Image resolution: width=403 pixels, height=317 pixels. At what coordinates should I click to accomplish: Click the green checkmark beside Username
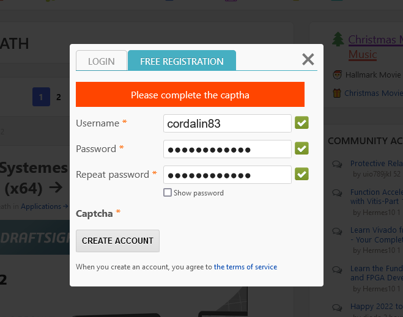[301, 123]
